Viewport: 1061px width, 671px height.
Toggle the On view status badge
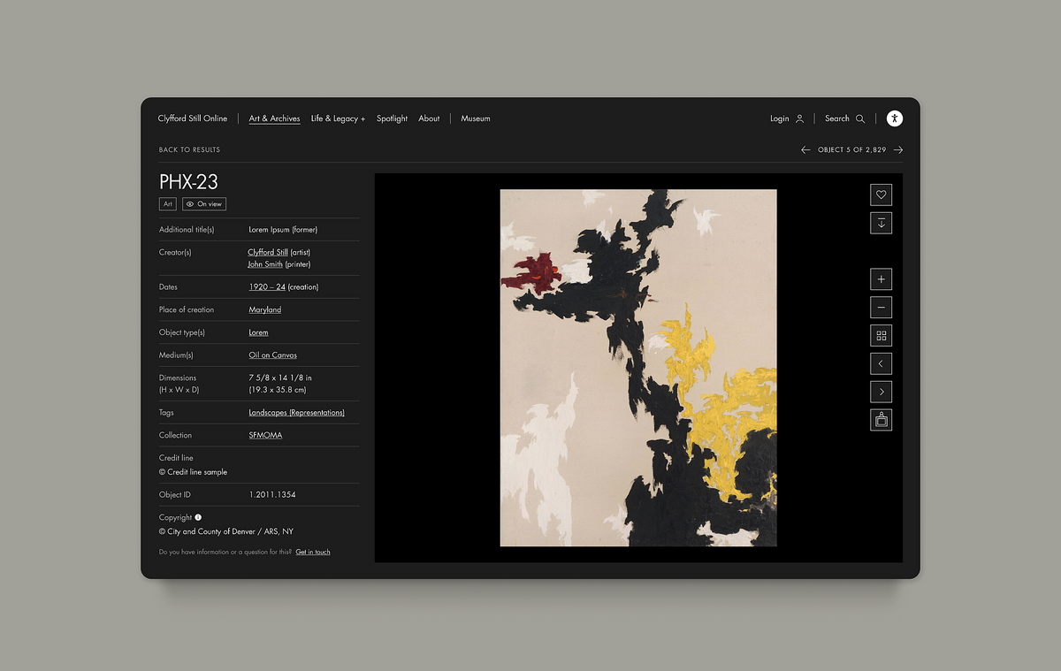click(203, 203)
